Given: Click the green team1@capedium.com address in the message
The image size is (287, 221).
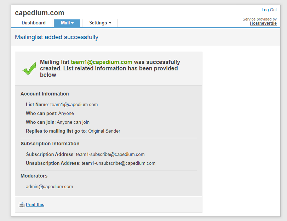Looking at the screenshot, I should pos(102,62).
